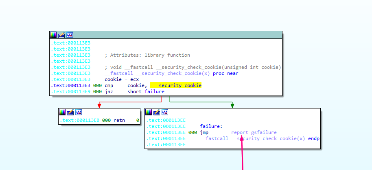
Task: Click group nodes icon on top node
Action: pos(70,35)
